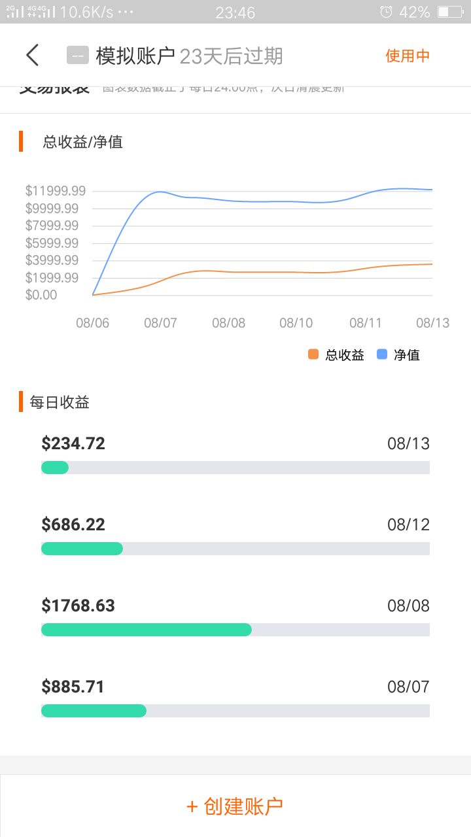Tap the $1768.63 profit amount
Viewport: 471px width, 837px height.
[x=78, y=606]
